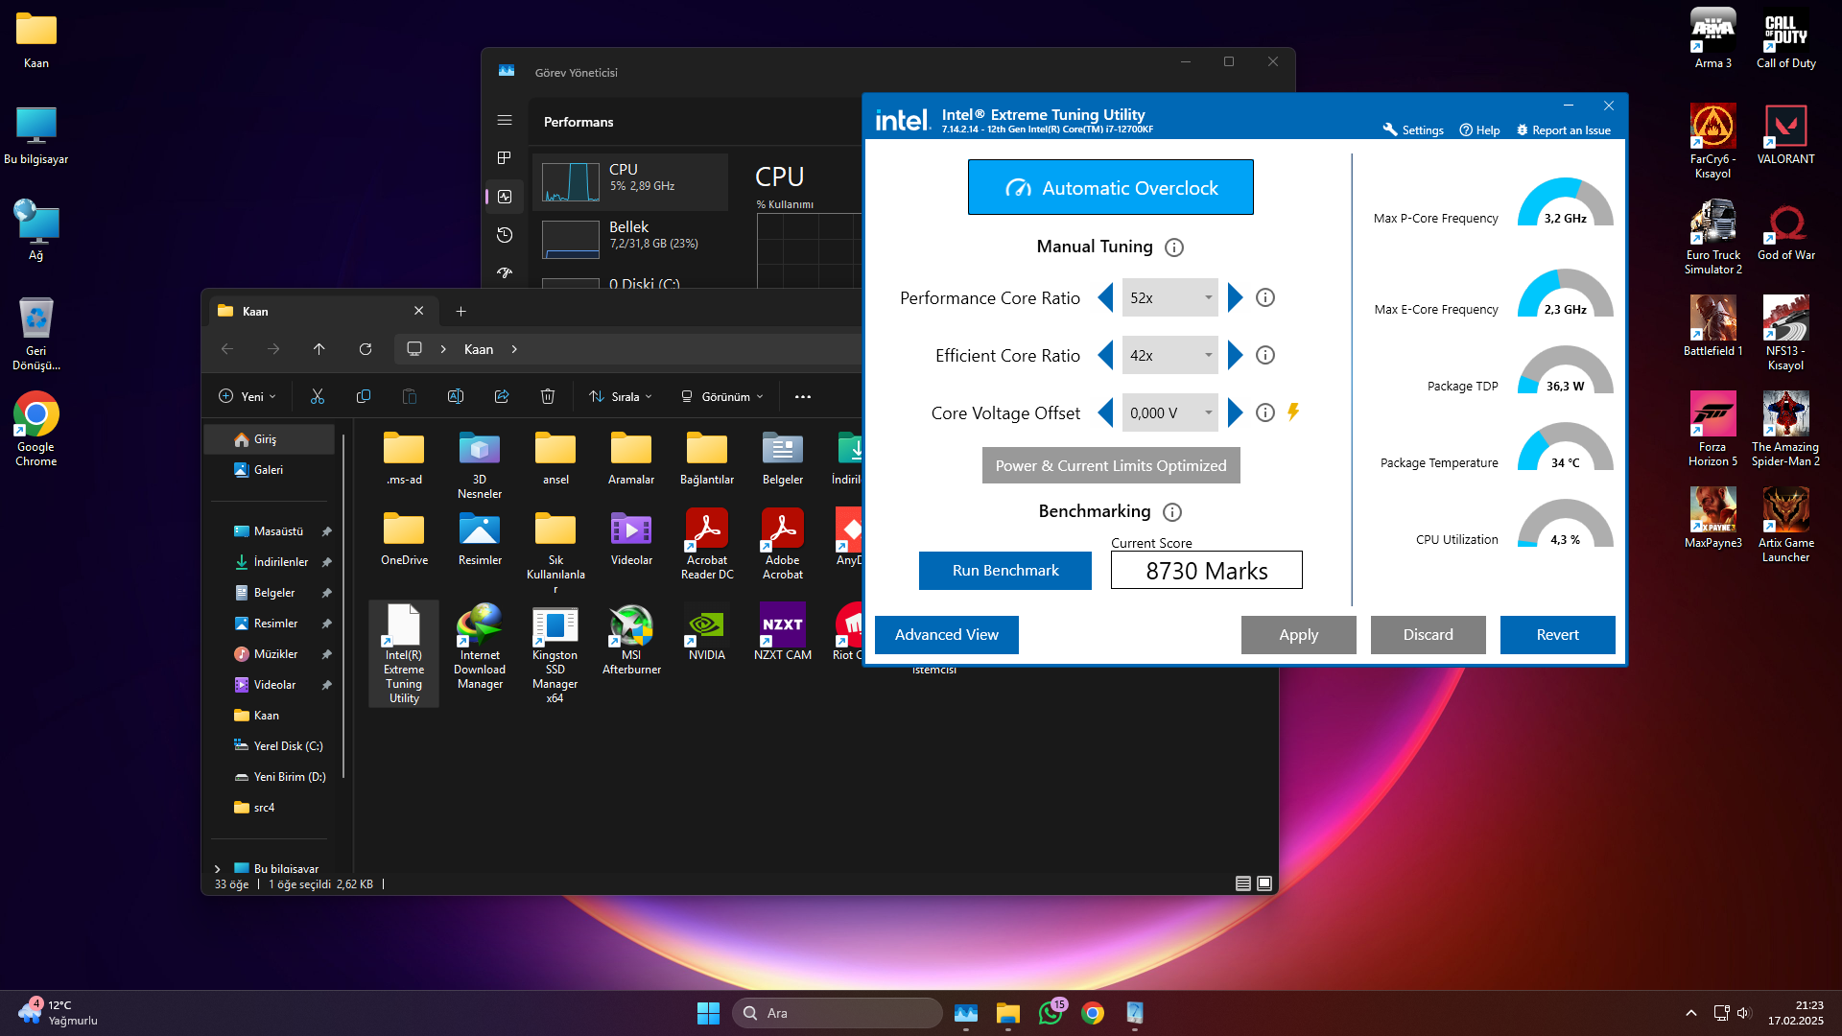Click the Manual Tuning info icon
Screen dimensions: 1842x1036
coord(1173,247)
